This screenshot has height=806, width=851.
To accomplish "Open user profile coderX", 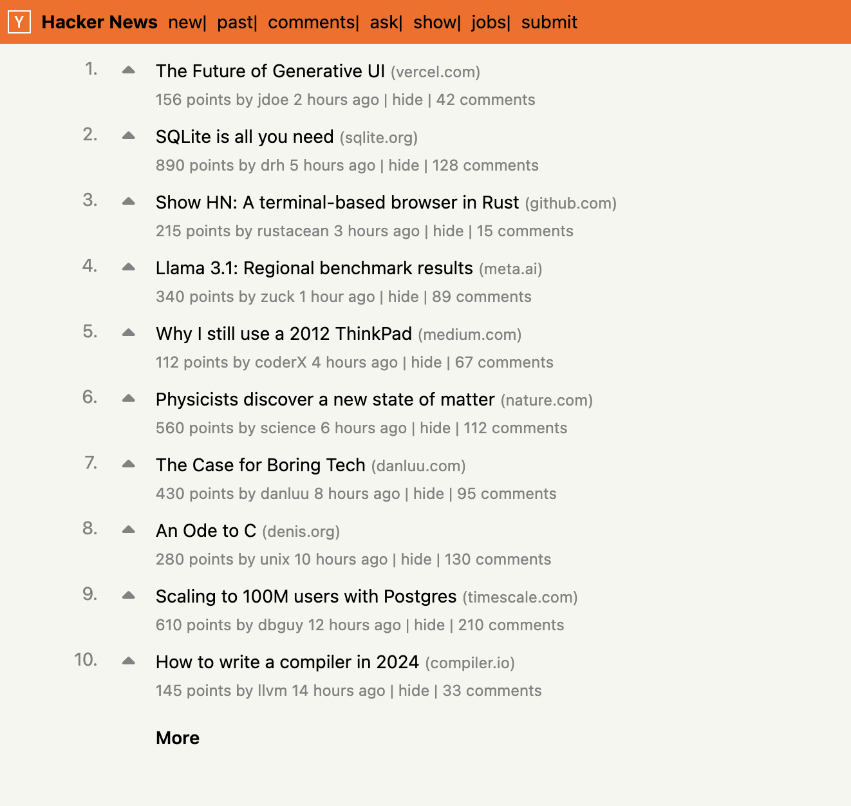I will click(x=281, y=362).
